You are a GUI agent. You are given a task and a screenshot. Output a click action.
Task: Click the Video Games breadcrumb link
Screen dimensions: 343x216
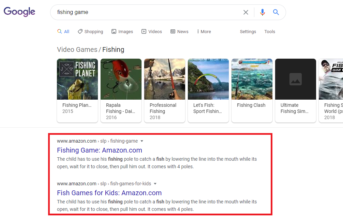77,50
